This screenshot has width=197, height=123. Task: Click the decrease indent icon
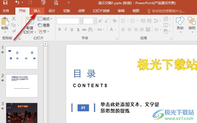tap(143, 21)
